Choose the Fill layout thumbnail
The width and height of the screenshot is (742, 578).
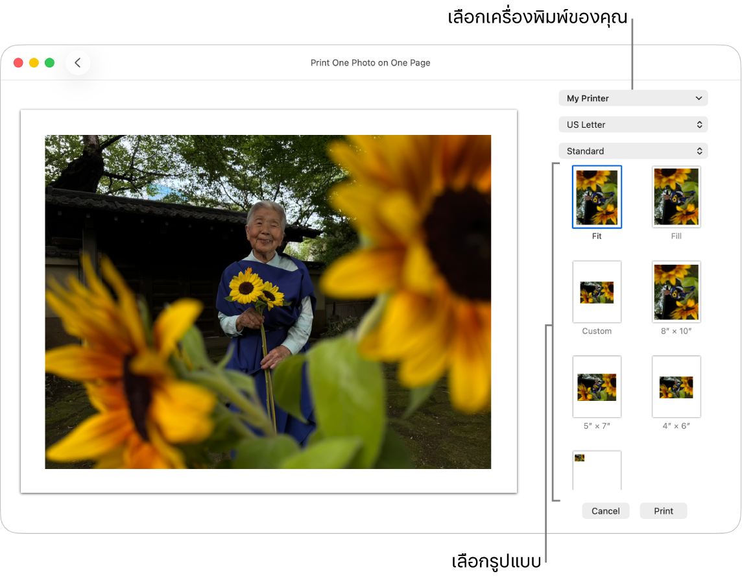coord(676,197)
